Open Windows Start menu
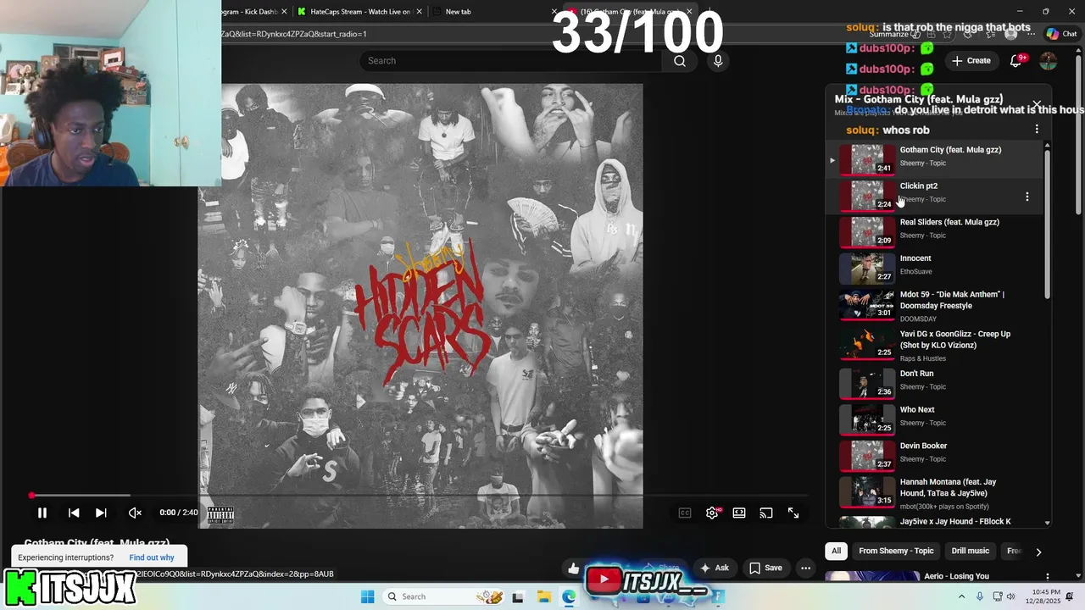Screen dimensions: 1085x610 click(367, 596)
